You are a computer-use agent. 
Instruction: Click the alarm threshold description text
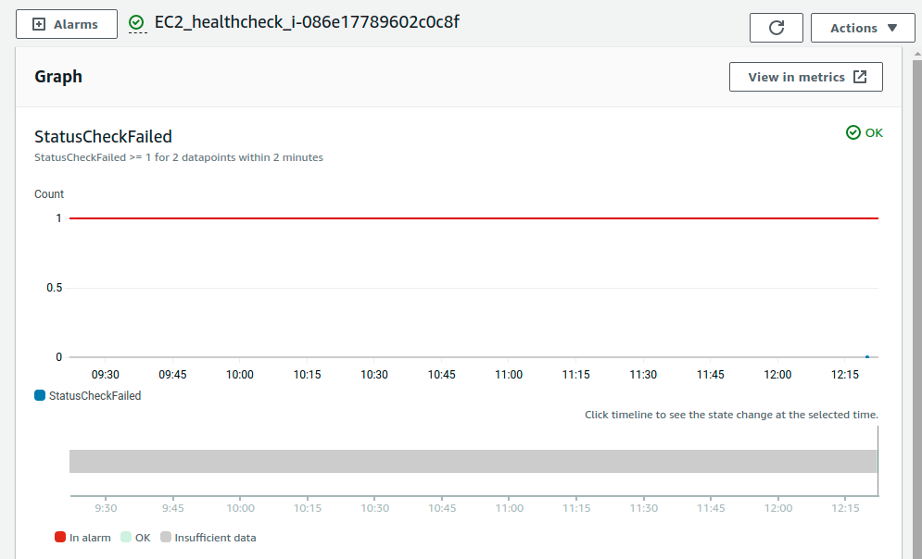pyautogui.click(x=179, y=157)
